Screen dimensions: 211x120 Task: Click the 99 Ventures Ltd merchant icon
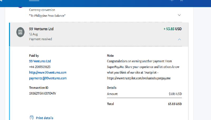[20, 32]
